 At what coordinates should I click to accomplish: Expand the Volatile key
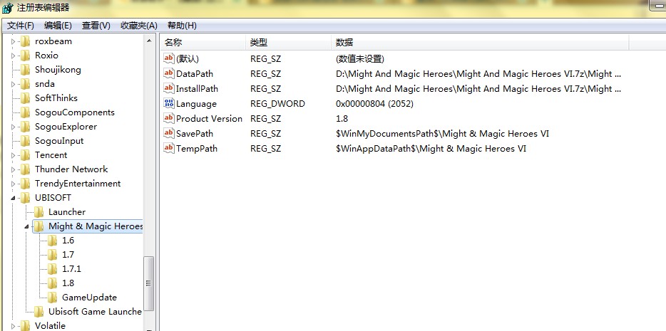pos(13,326)
